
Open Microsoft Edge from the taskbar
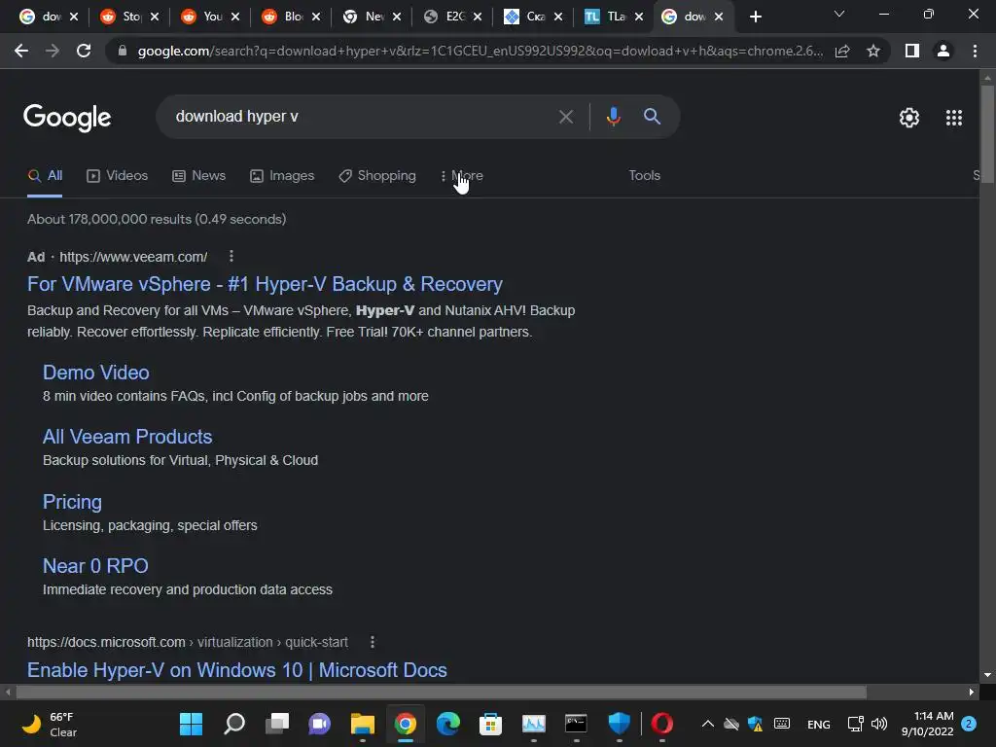click(x=447, y=724)
